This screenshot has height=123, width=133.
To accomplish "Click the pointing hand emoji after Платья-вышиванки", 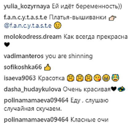I will tap(112, 18).
